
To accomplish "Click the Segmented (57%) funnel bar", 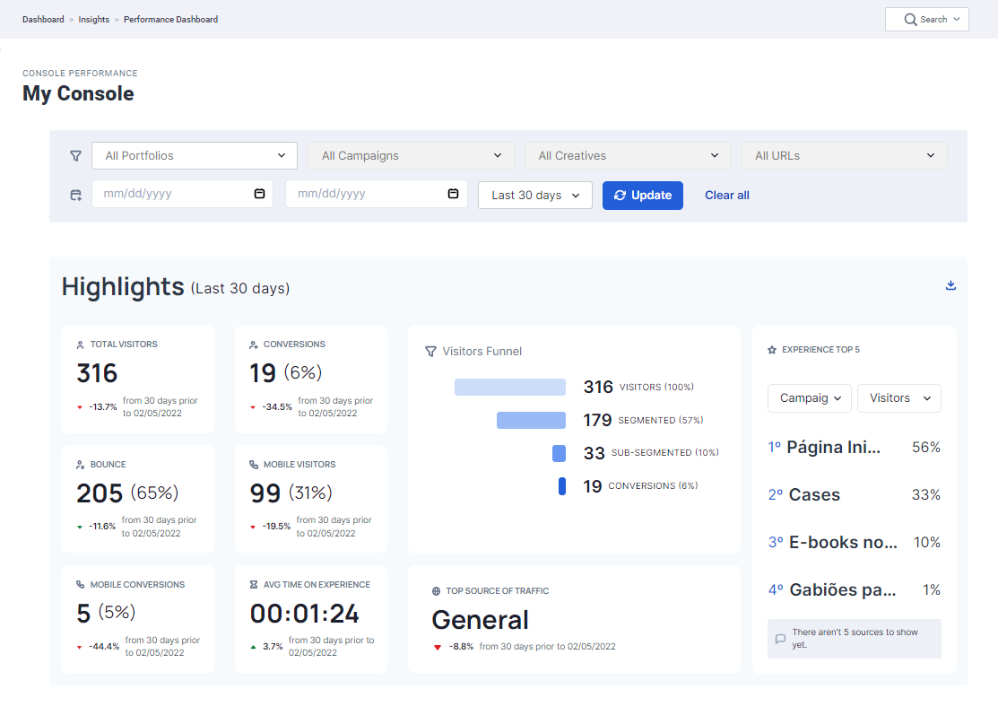I will 531,420.
